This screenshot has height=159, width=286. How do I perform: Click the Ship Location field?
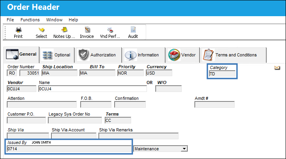(60, 73)
